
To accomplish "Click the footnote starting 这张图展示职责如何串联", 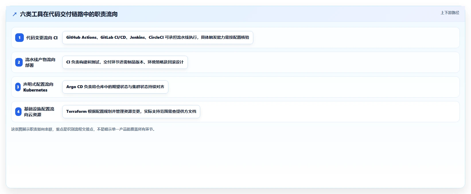I will point(84,129).
